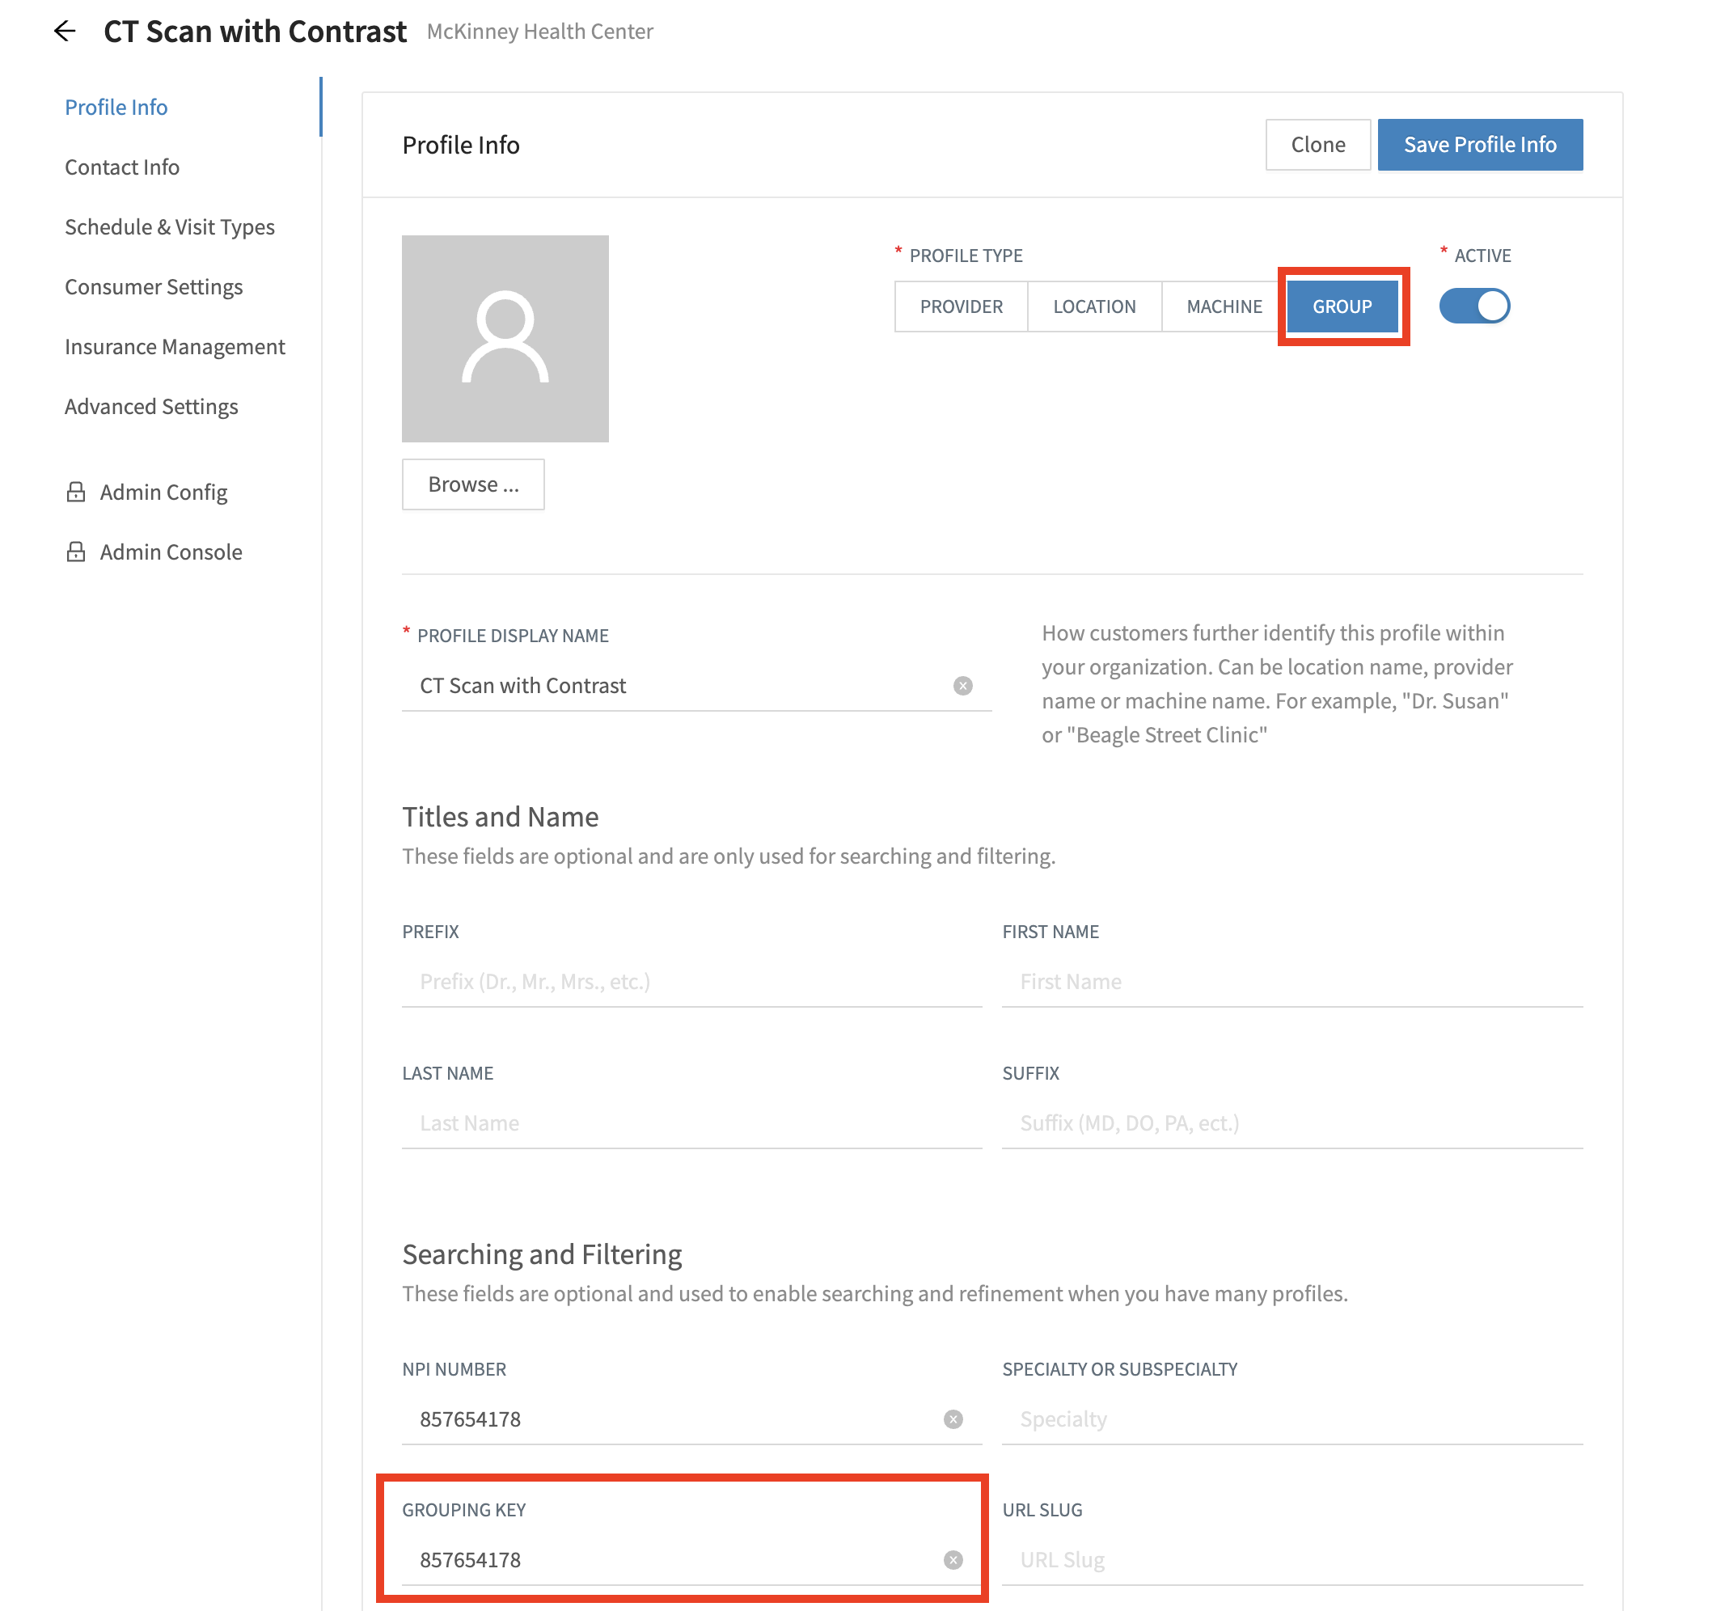The height and width of the screenshot is (1611, 1729).
Task: Click the profile avatar placeholder image
Action: [x=505, y=339]
